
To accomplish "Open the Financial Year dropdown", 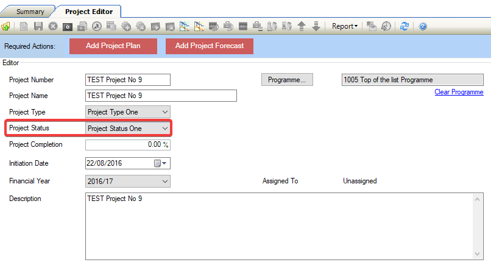I will click(164, 181).
